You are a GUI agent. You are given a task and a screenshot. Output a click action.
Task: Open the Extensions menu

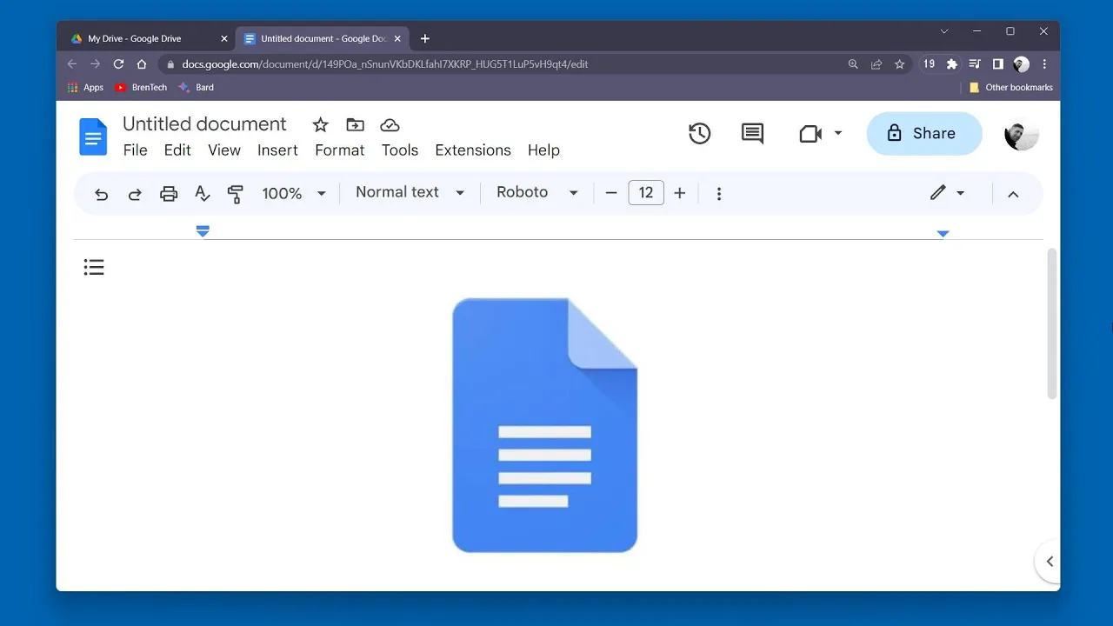(x=473, y=150)
